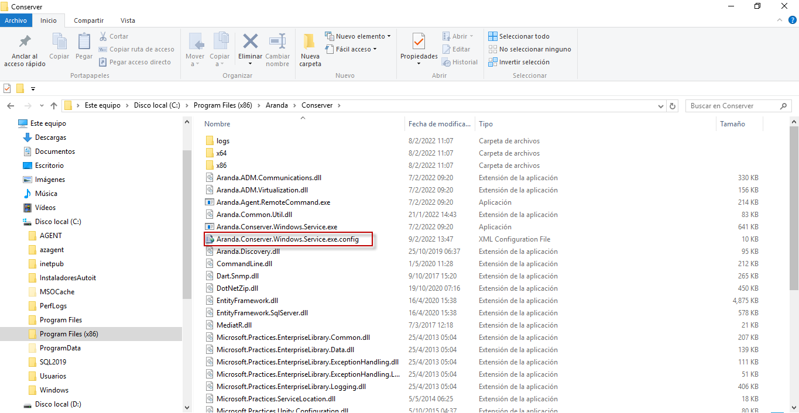Click the Up one level arrow
The image size is (799, 413).
tap(54, 106)
